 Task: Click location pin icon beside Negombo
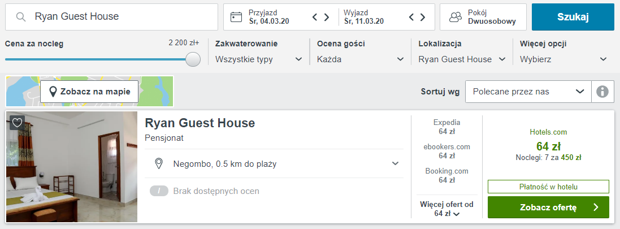[159, 163]
